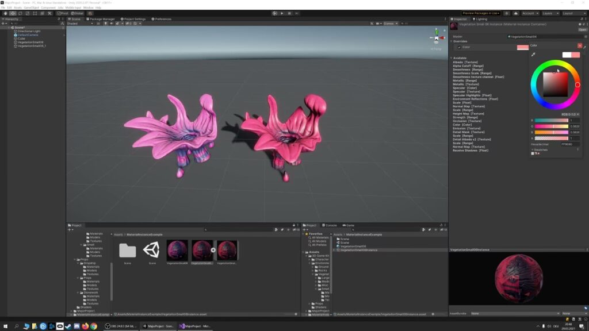This screenshot has height=331, width=589.
Task: Select the Hand tool in the toolbar
Action: (5, 13)
